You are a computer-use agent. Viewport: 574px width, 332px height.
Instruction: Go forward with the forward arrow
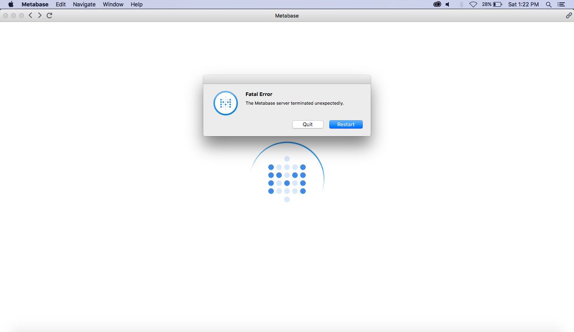click(40, 15)
